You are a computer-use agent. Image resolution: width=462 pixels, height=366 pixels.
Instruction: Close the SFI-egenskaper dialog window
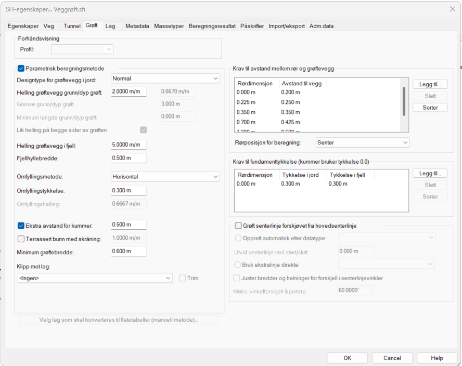tap(452, 8)
